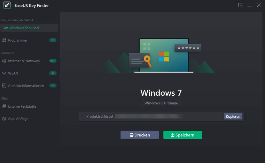Viewport: 265px width, 163px height.
Task: Open Anmeldeinformationen in the sidebar
Action: [x=29, y=86]
